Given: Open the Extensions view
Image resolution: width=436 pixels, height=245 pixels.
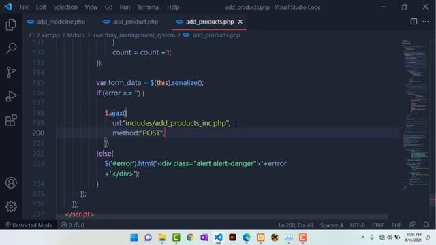Looking at the screenshot, I should coord(11,120).
